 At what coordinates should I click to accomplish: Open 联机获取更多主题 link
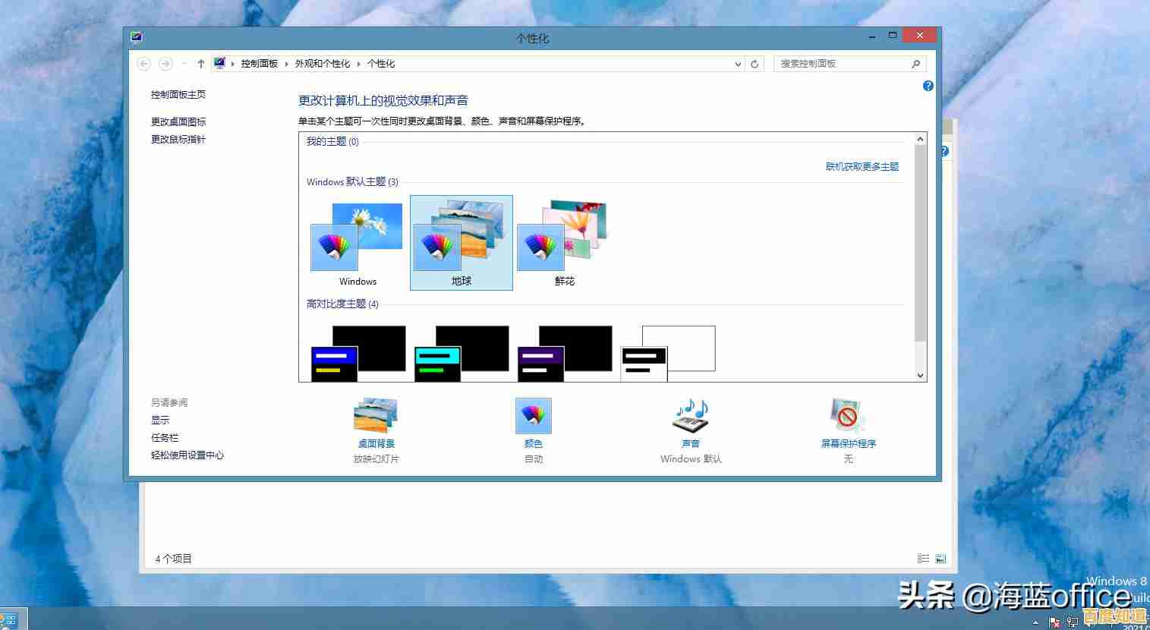tap(862, 166)
